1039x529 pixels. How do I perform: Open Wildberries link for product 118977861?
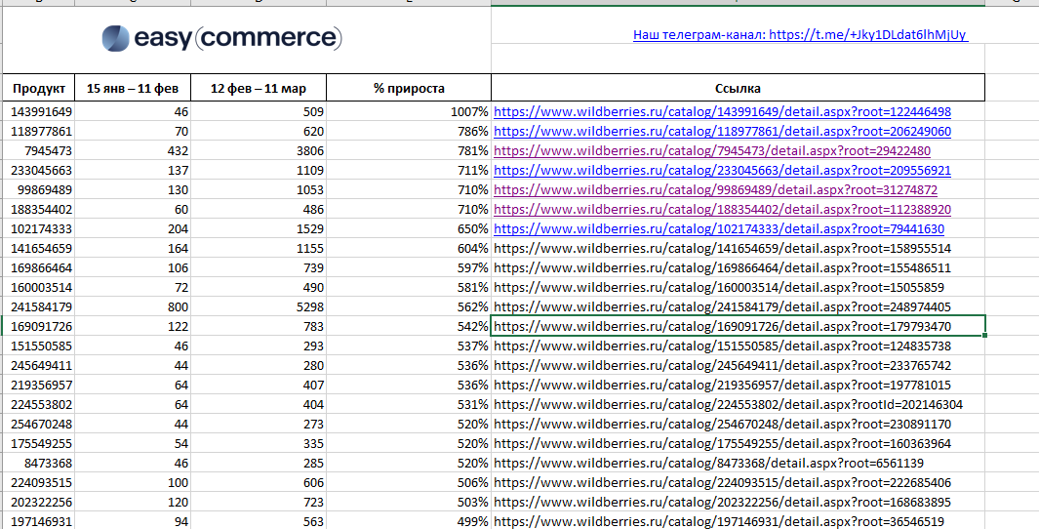[722, 132]
